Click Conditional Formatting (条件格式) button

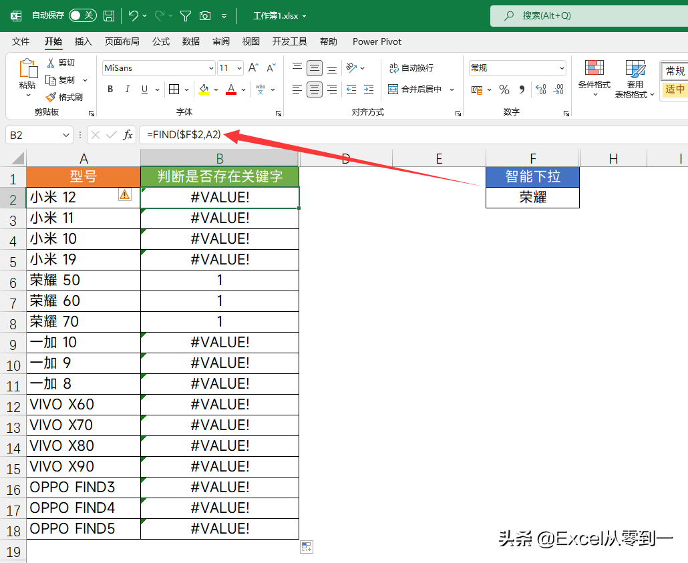click(x=594, y=79)
